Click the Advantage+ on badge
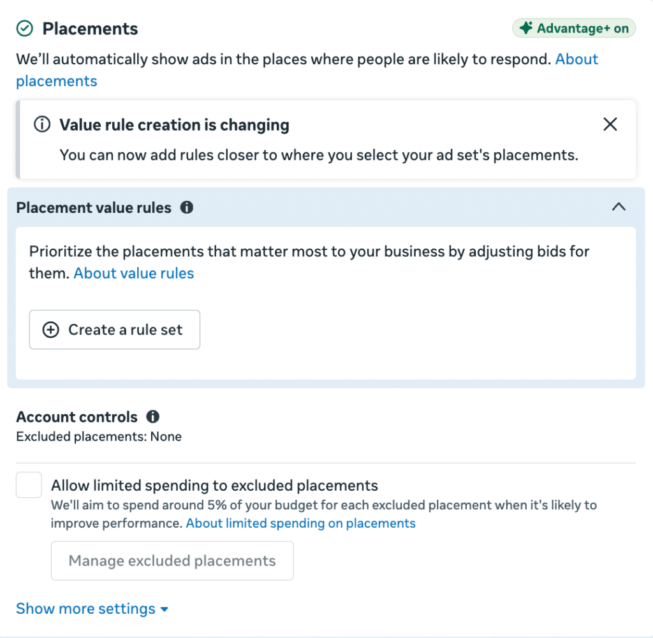This screenshot has width=653, height=638. click(x=574, y=28)
